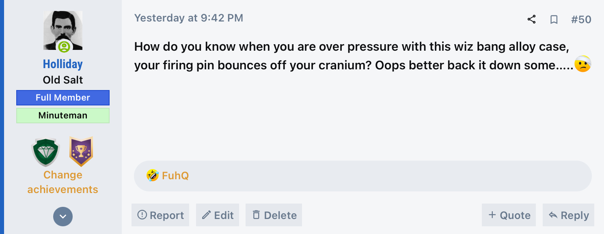This screenshot has height=234, width=604.
Task: Expand user details with the down chevron
Action: pos(63,217)
